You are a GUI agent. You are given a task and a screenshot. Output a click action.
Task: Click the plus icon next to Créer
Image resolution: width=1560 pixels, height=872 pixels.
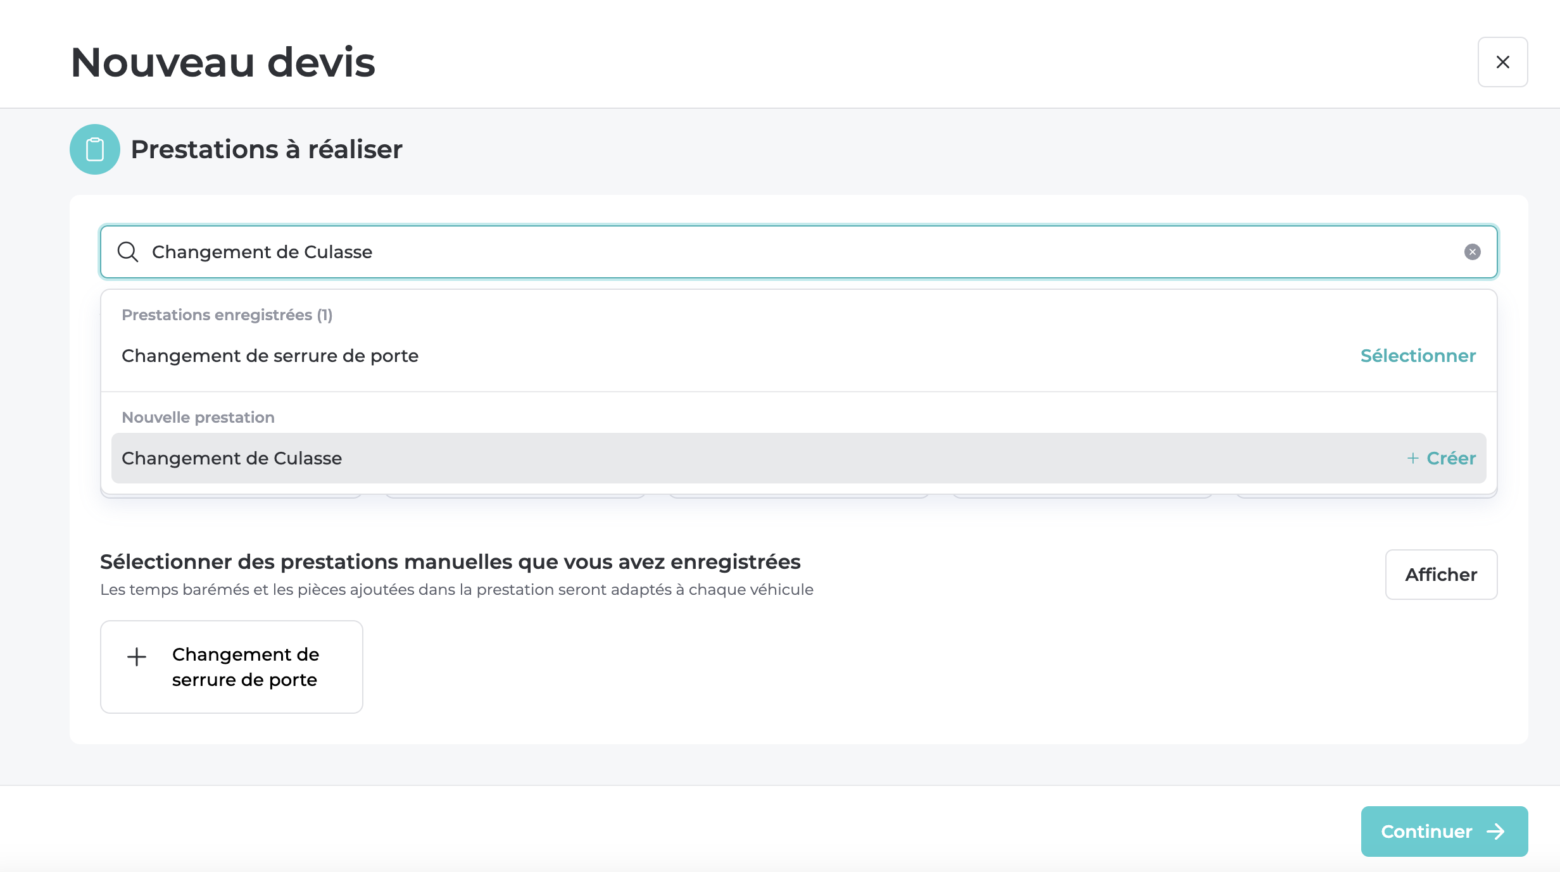coord(1412,458)
